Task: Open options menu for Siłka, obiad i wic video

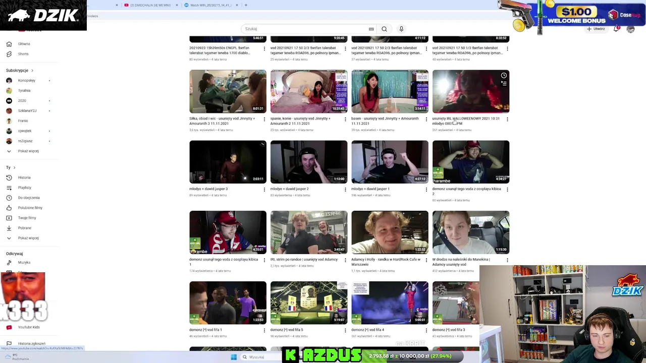Action: pyautogui.click(x=264, y=119)
